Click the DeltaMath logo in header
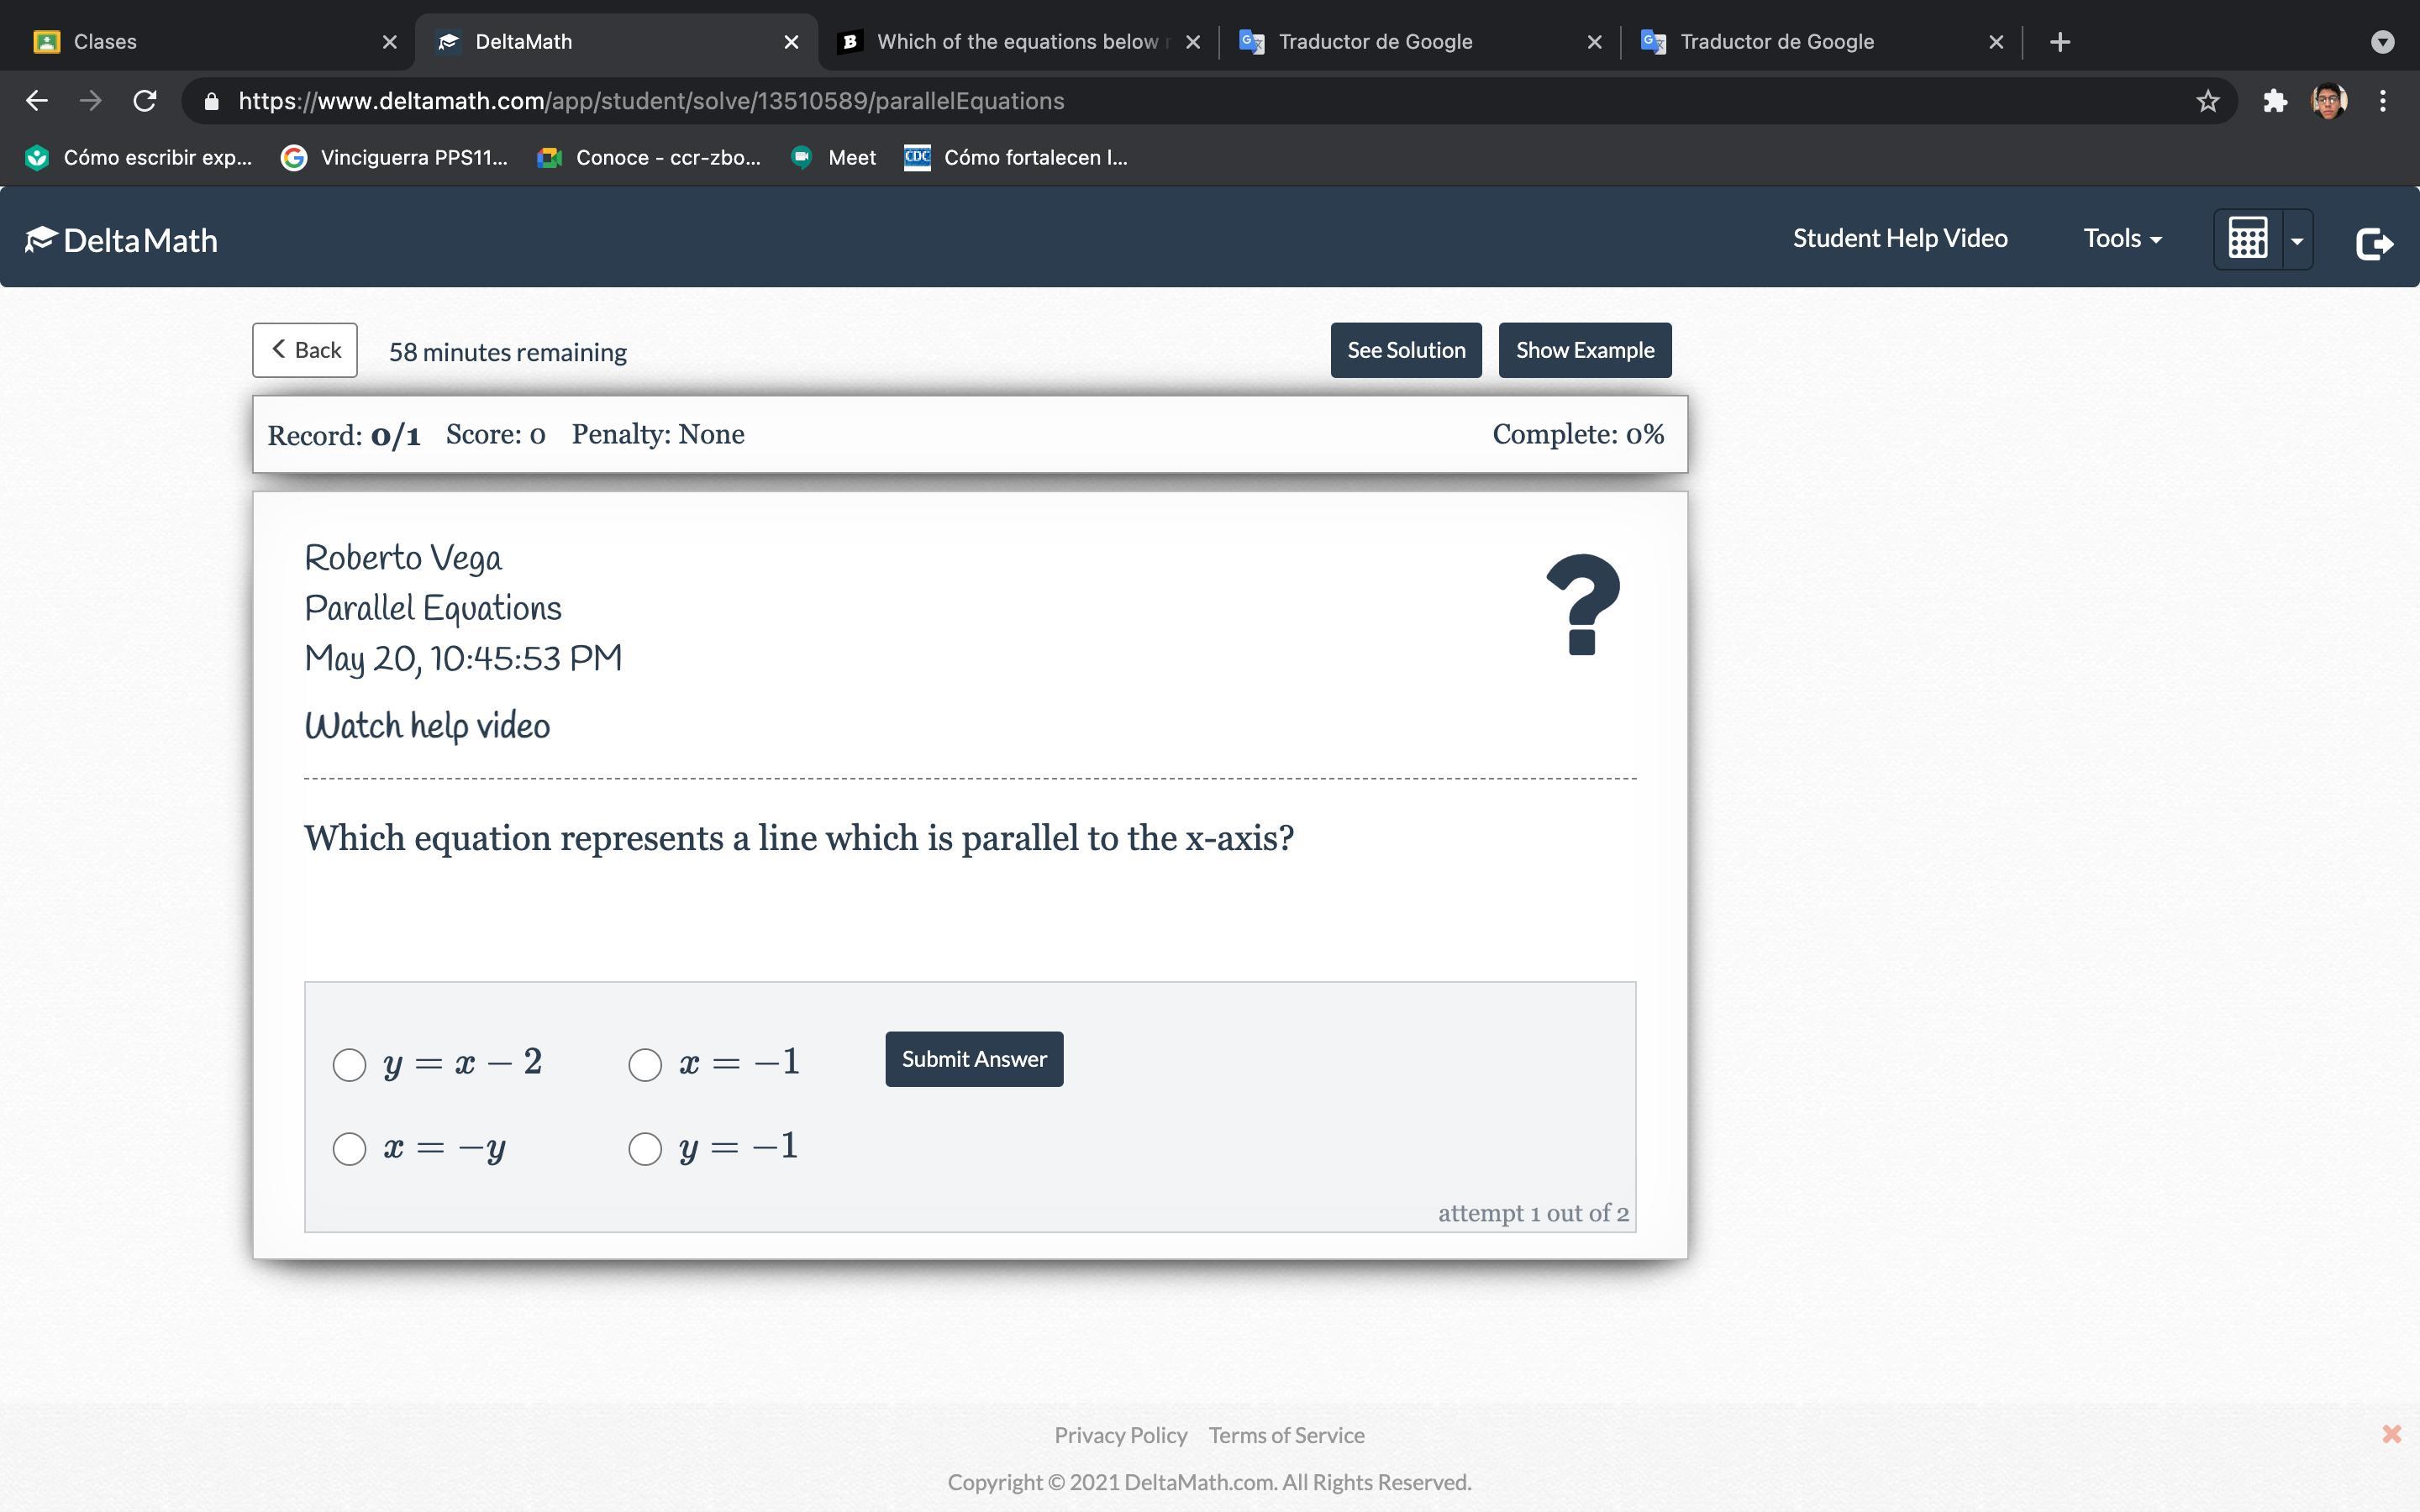 point(122,240)
